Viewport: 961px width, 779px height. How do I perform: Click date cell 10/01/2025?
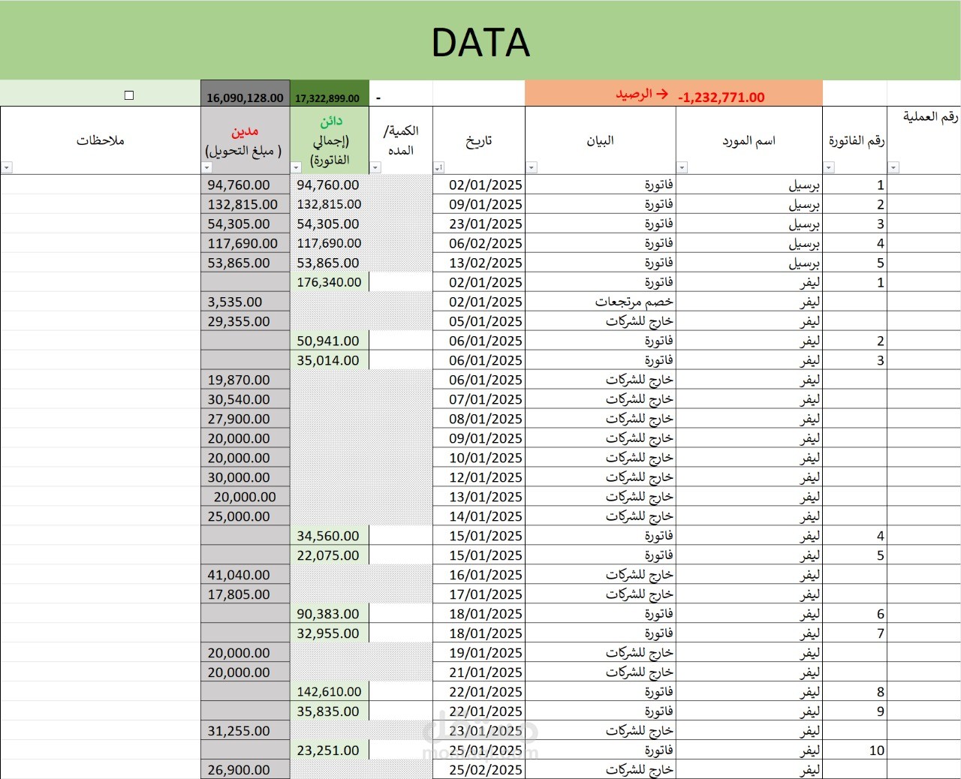click(479, 458)
